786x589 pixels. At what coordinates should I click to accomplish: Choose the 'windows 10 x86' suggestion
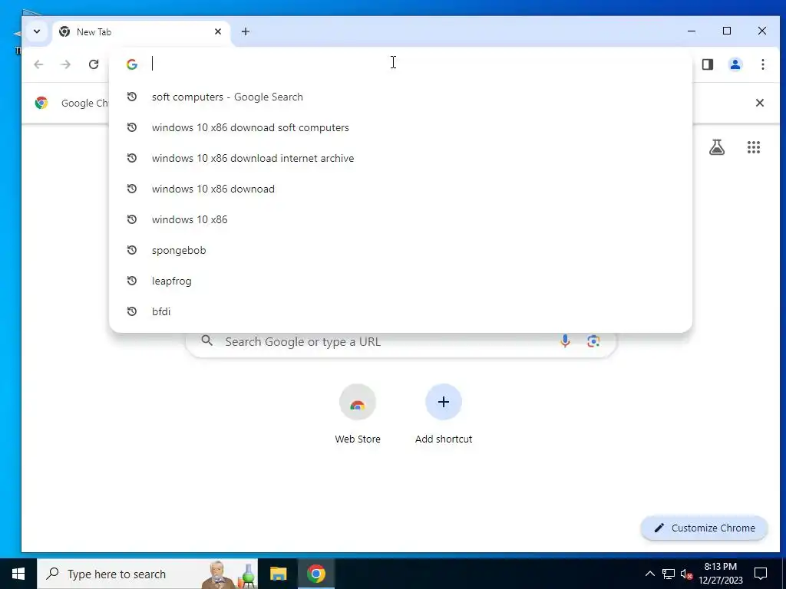[x=401, y=219]
